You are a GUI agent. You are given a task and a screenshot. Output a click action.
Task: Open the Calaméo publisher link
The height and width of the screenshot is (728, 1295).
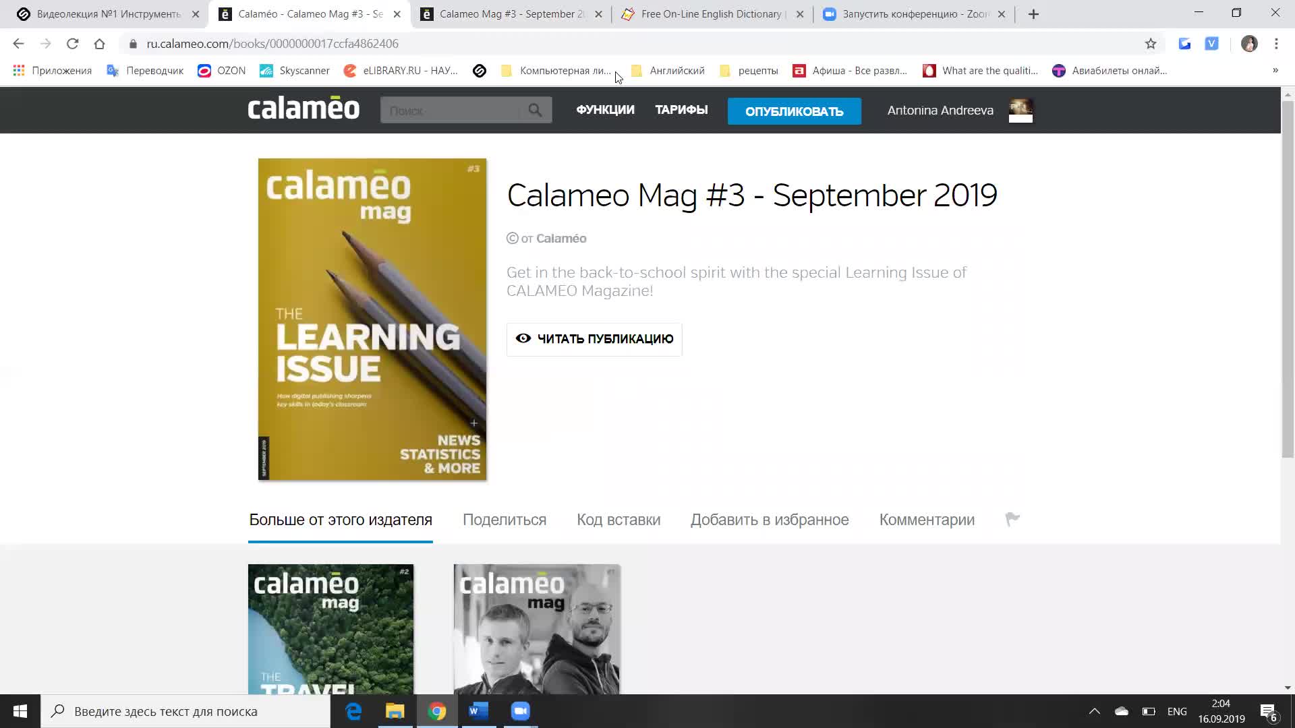(561, 239)
